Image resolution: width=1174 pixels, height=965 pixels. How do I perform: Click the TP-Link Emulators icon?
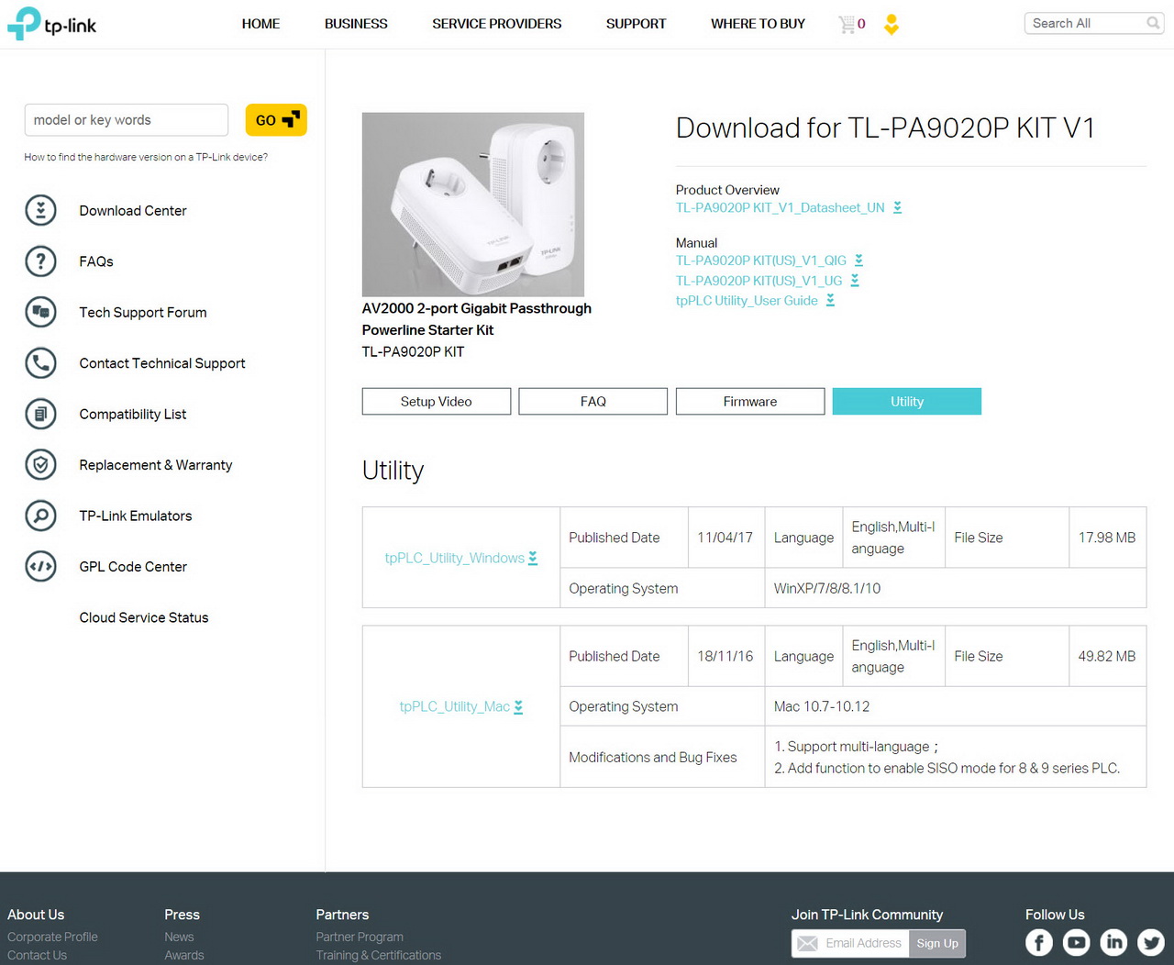(x=40, y=516)
